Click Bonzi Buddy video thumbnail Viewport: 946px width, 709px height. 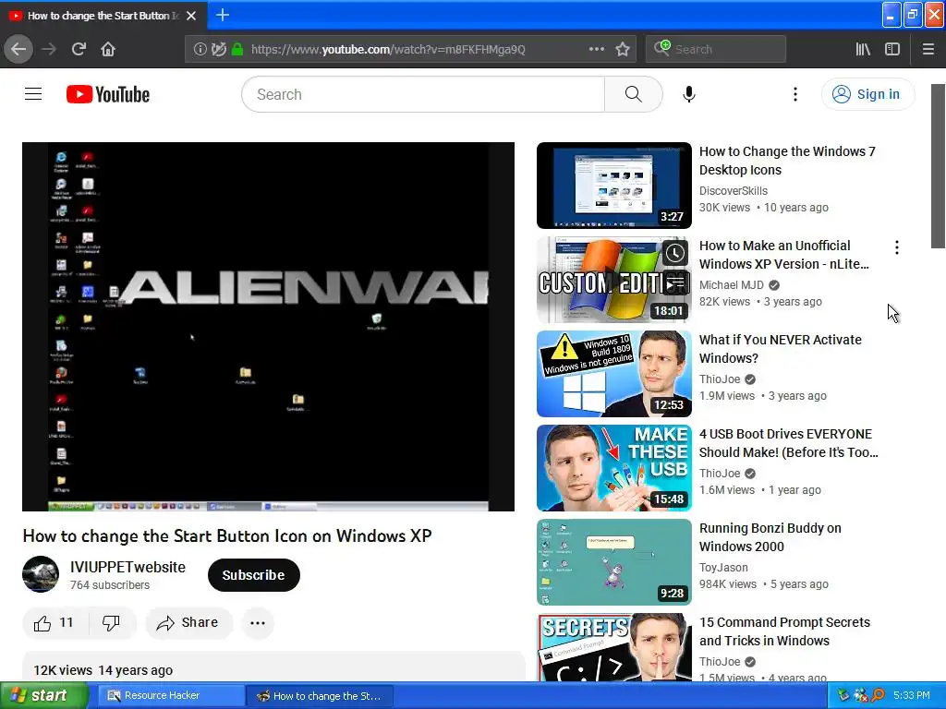point(614,562)
